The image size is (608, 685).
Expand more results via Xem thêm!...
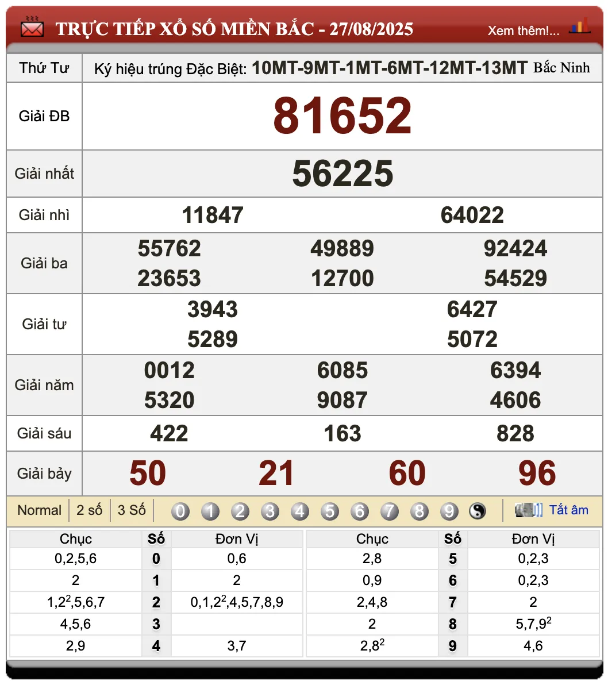[x=524, y=30]
